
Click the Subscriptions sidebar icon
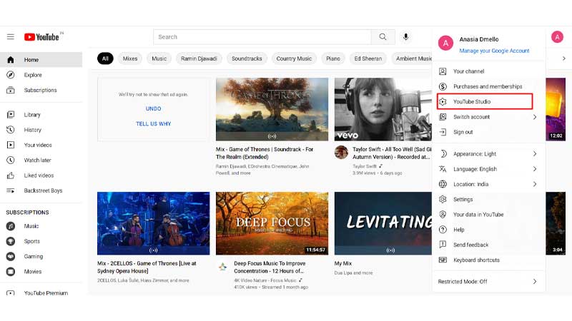[x=11, y=90]
